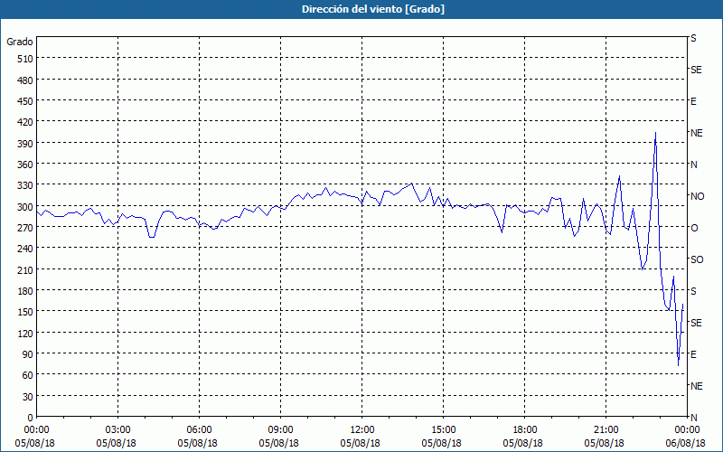Screen dimensions: 723x452
Task: Click the 270 degree axis label
Action: click(x=25, y=228)
